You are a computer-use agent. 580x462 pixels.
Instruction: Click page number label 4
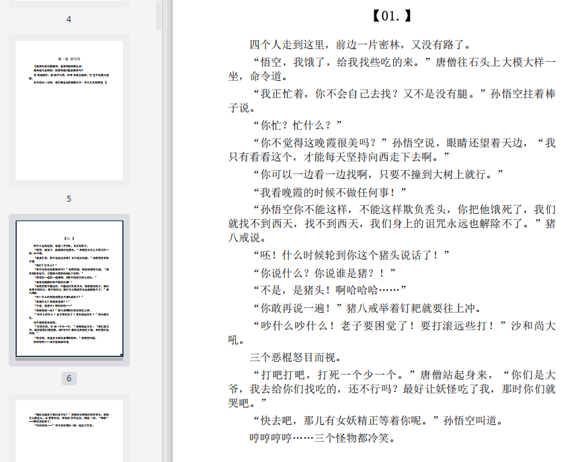tap(69, 20)
